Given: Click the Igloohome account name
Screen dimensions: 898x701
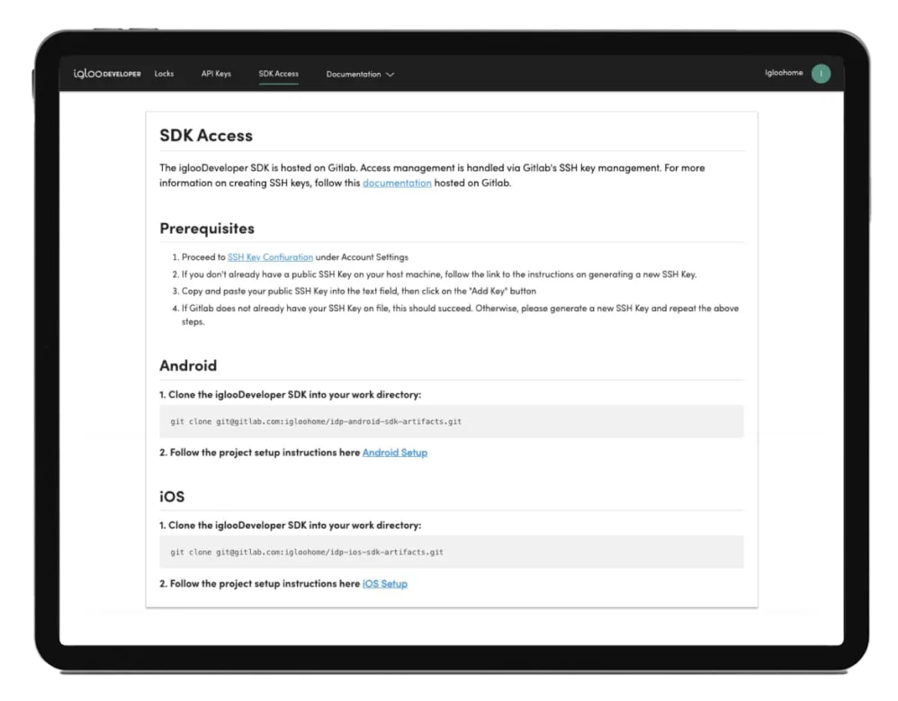Looking at the screenshot, I should 784,73.
